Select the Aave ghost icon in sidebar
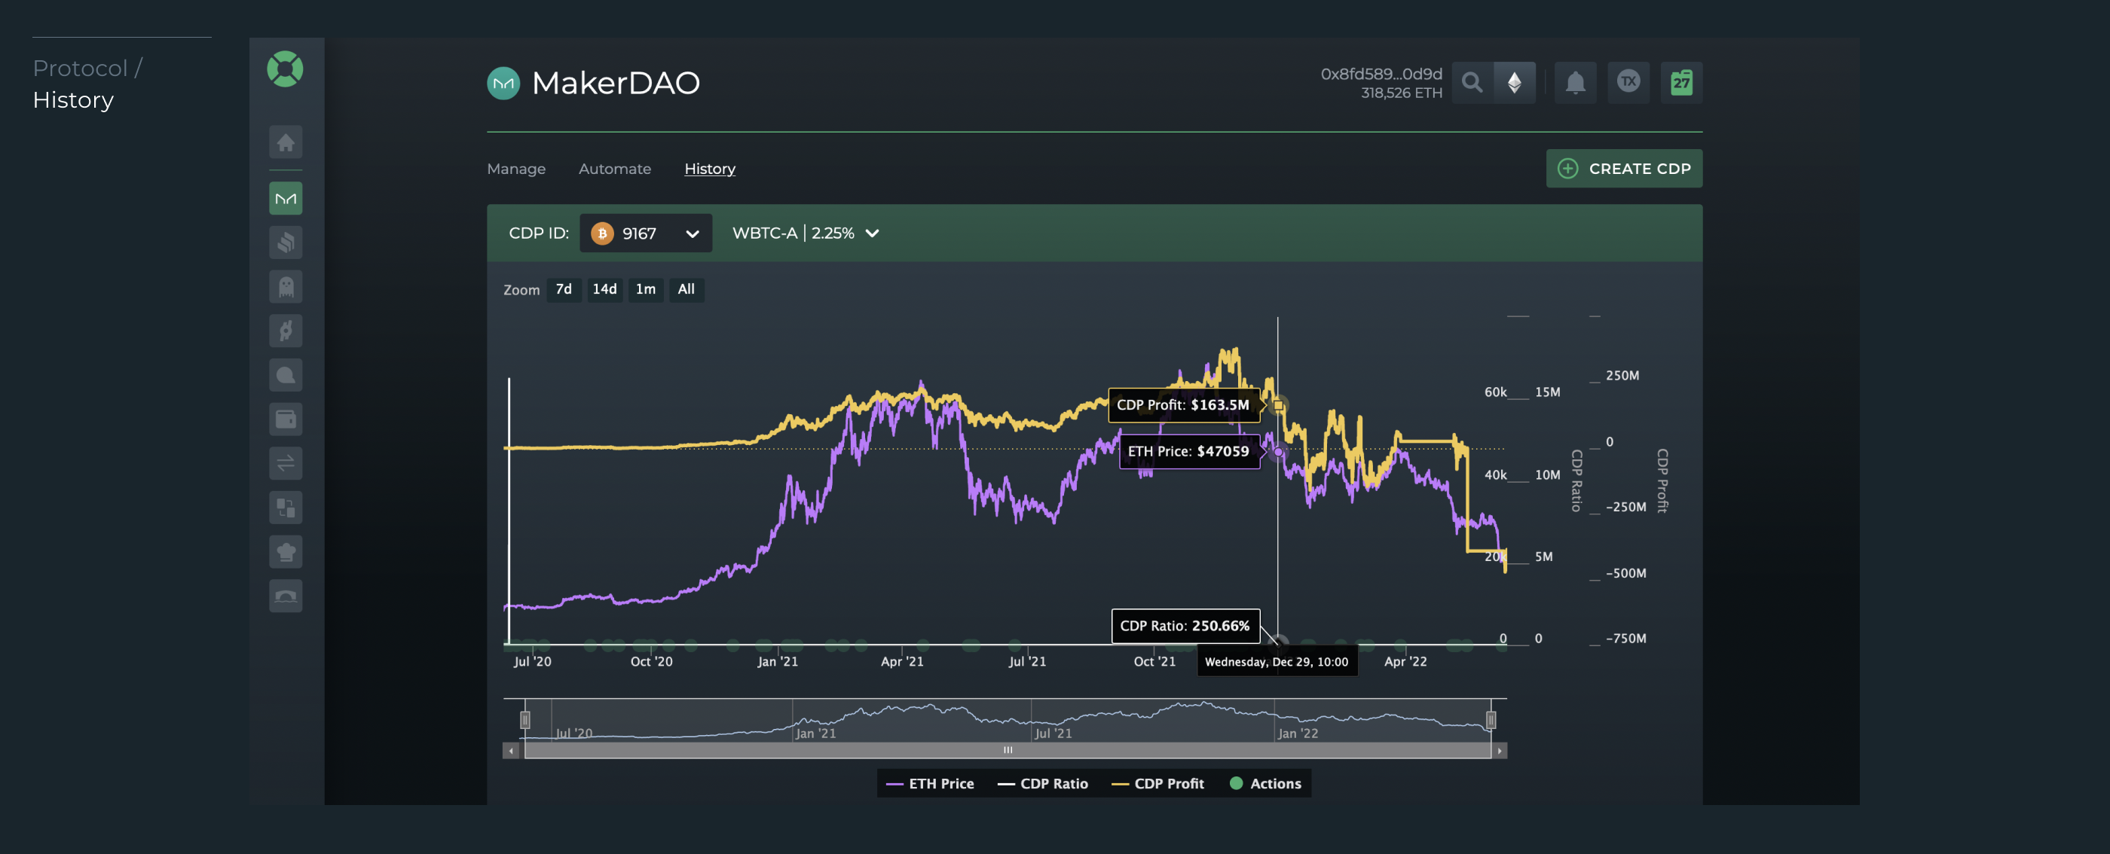Image resolution: width=2110 pixels, height=854 pixels. (285, 287)
